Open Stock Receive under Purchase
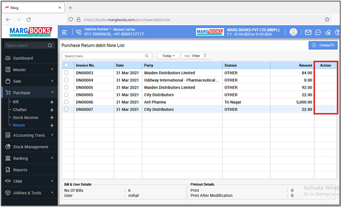Screen dimensions: 342x207 [25, 117]
